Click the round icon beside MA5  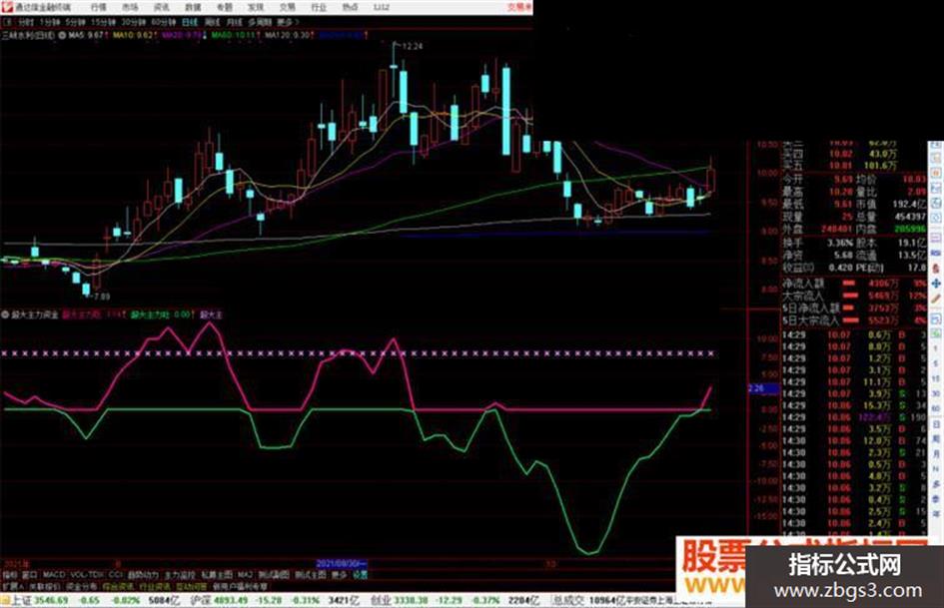tap(62, 36)
